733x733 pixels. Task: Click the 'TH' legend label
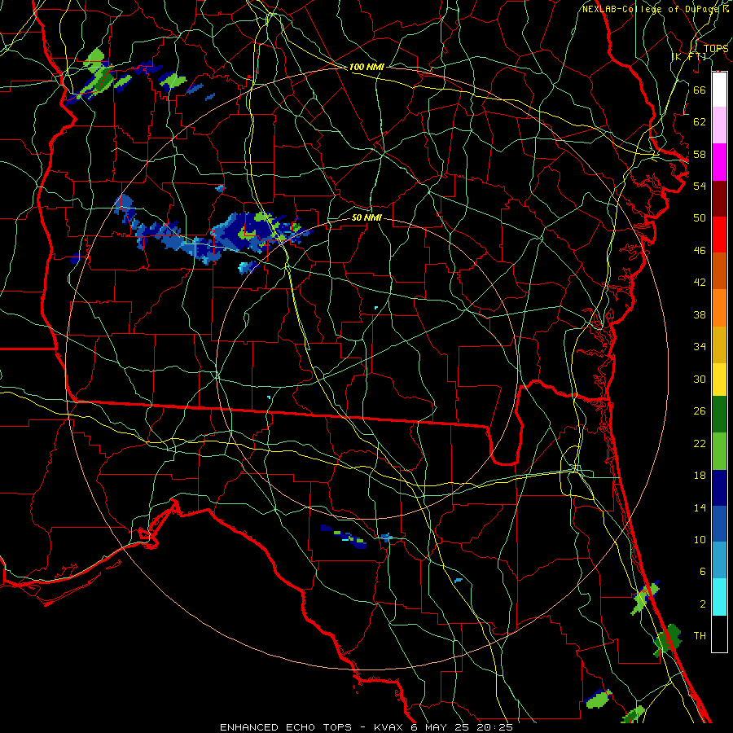tap(700, 635)
